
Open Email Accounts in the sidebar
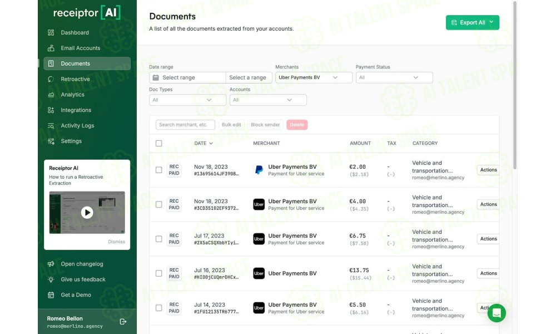87,48
